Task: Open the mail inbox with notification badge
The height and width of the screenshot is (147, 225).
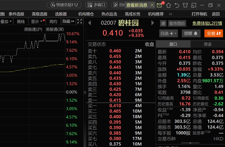Action: click(159, 5)
